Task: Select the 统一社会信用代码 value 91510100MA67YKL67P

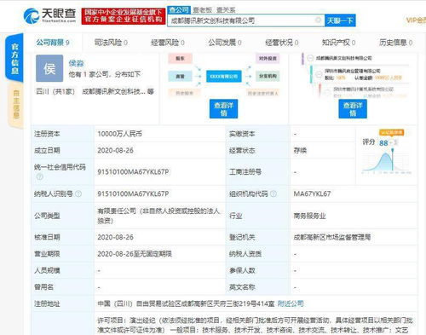Action: point(133,172)
